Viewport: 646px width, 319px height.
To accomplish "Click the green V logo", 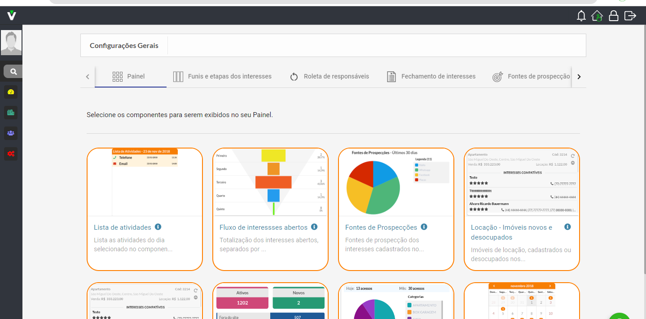I will [x=12, y=16].
